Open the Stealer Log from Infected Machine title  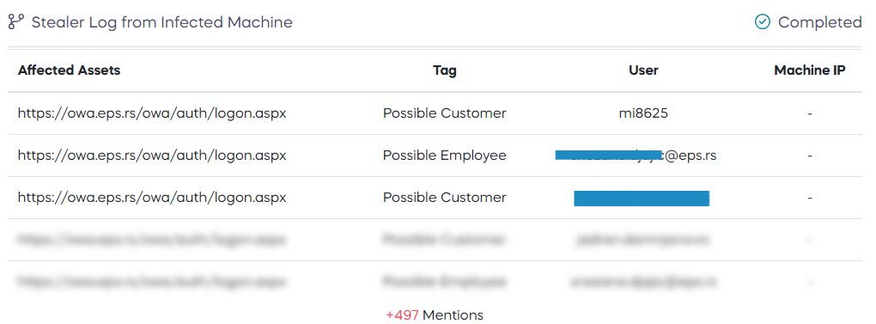coord(162,22)
